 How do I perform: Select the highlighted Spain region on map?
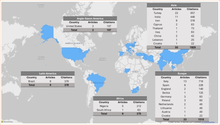(x=122, y=54)
